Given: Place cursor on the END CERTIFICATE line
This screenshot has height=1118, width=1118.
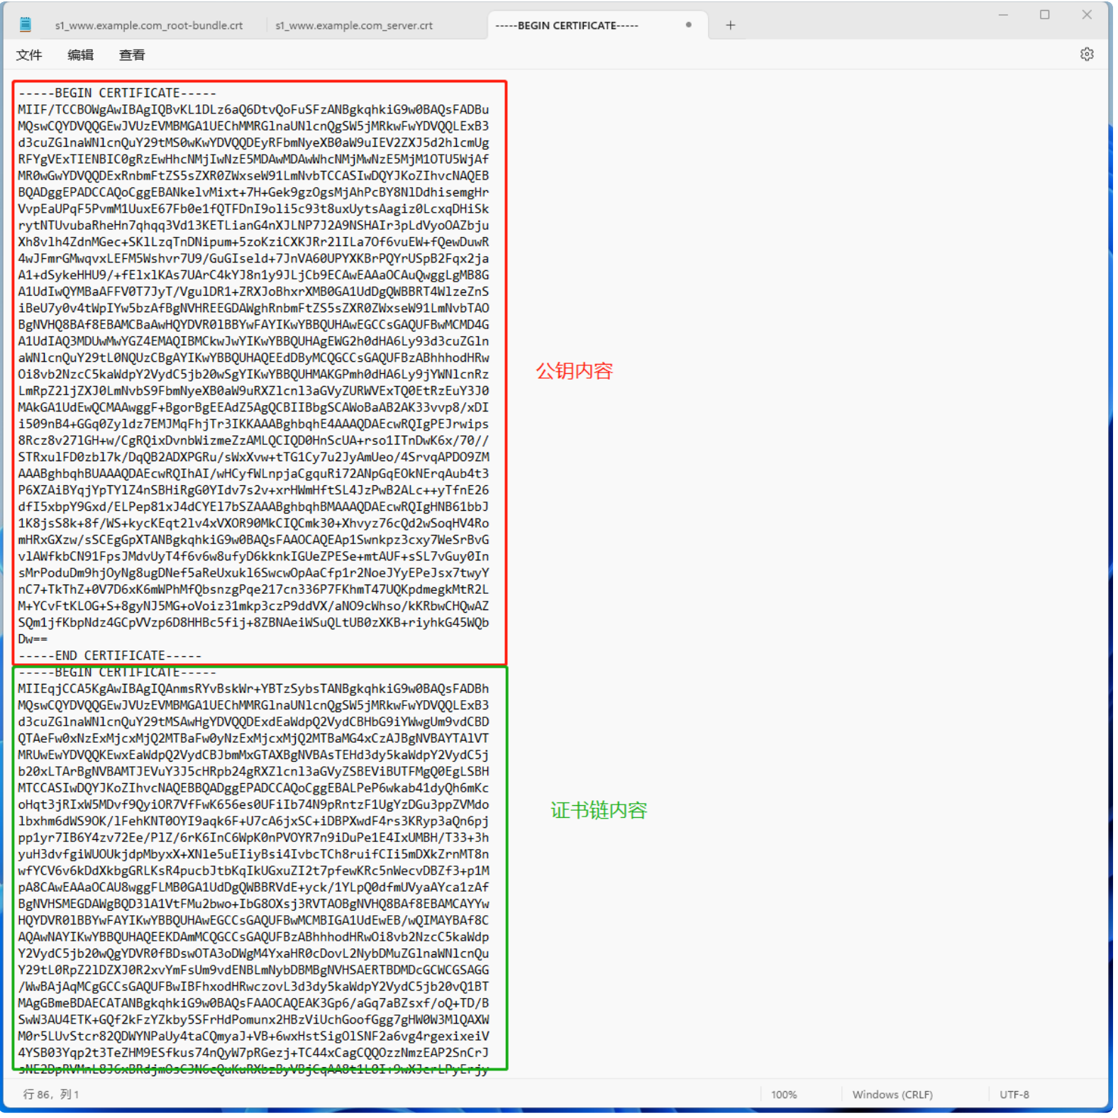Looking at the screenshot, I should (x=110, y=655).
